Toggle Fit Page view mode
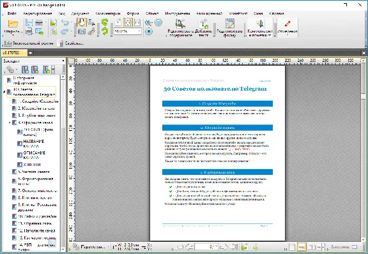 [x=128, y=22]
